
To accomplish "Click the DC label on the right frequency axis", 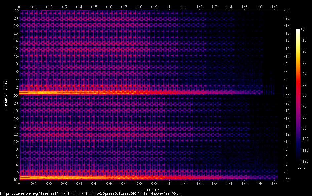I will click(x=288, y=180).
